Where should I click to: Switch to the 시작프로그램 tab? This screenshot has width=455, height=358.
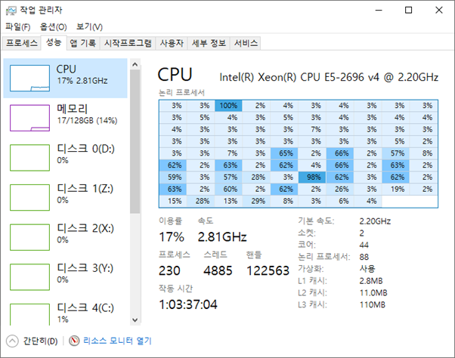coord(128,43)
